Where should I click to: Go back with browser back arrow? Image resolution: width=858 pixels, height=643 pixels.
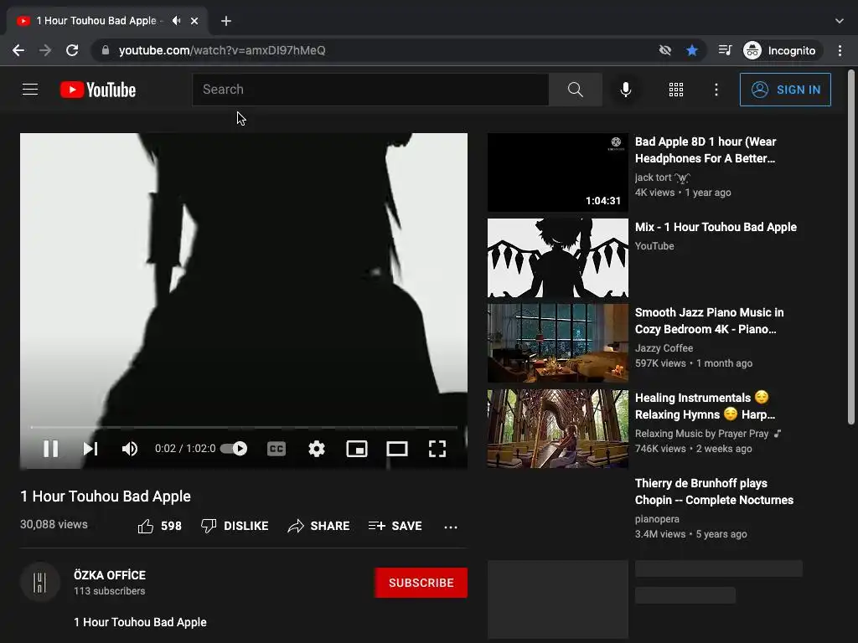18,50
